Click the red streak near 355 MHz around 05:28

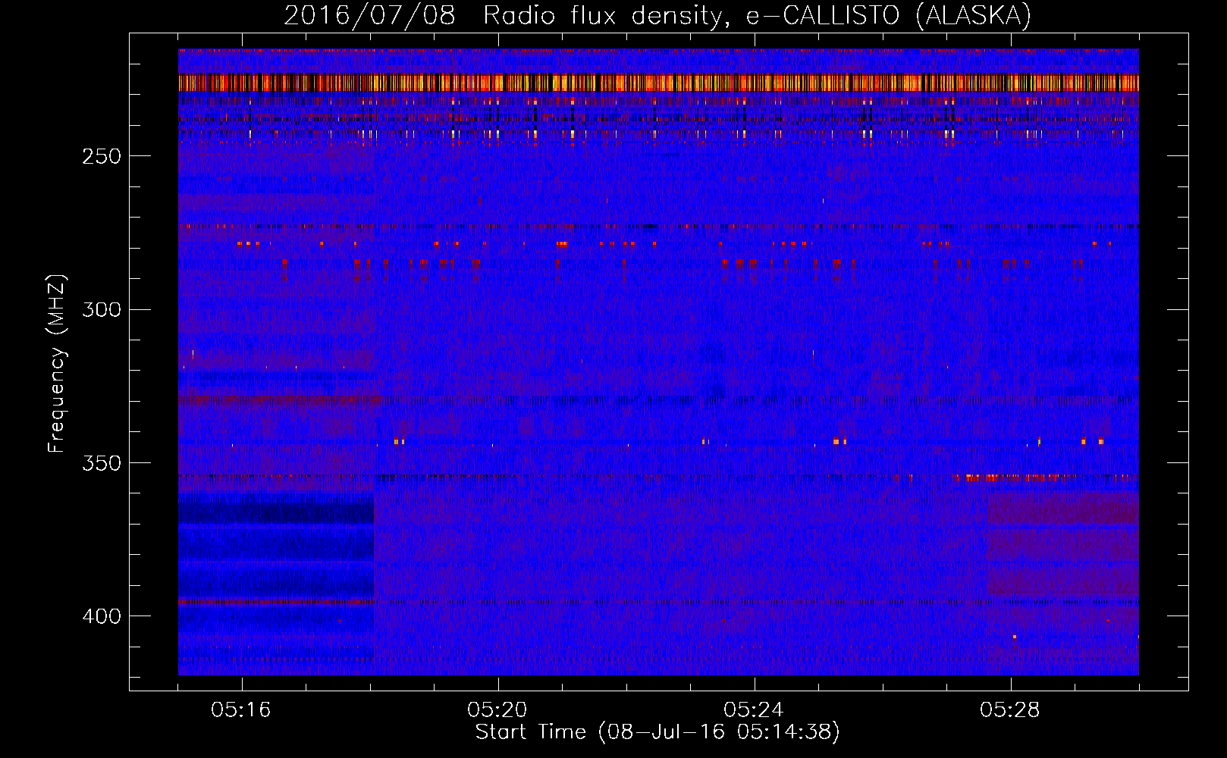click(1012, 478)
